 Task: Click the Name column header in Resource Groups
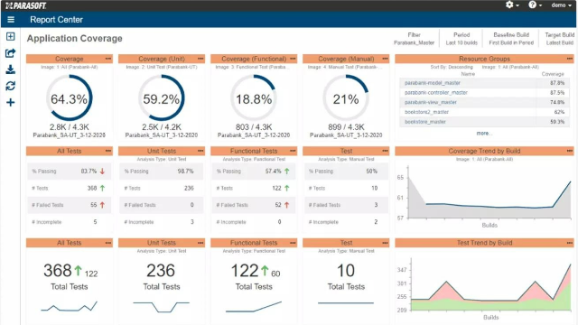click(468, 74)
